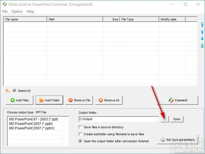Sort by the Path column header
The width and height of the screenshot is (205, 154).
tap(75, 19)
